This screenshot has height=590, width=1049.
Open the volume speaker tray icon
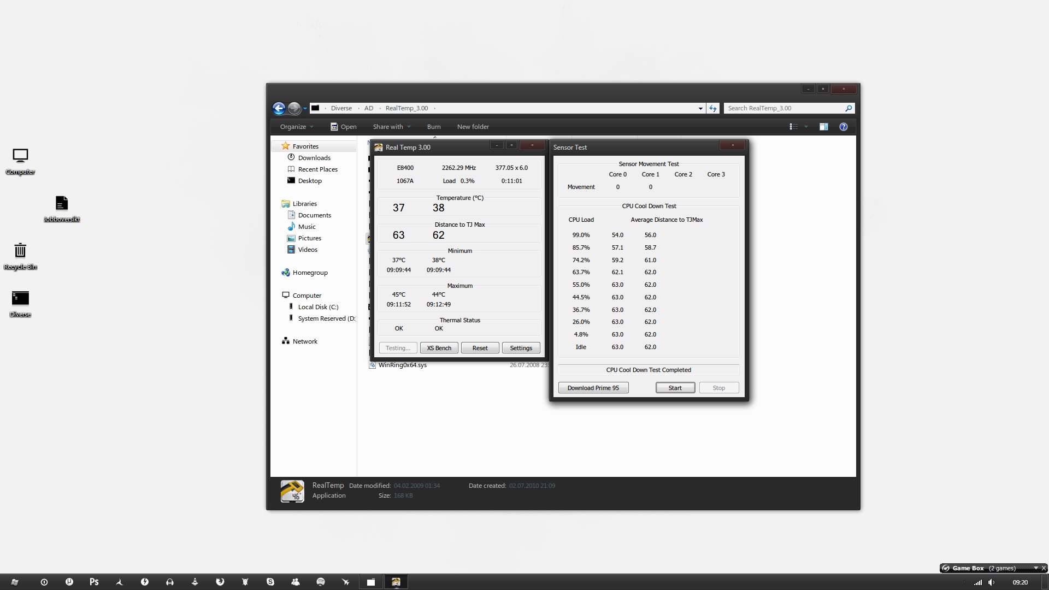pyautogui.click(x=992, y=582)
